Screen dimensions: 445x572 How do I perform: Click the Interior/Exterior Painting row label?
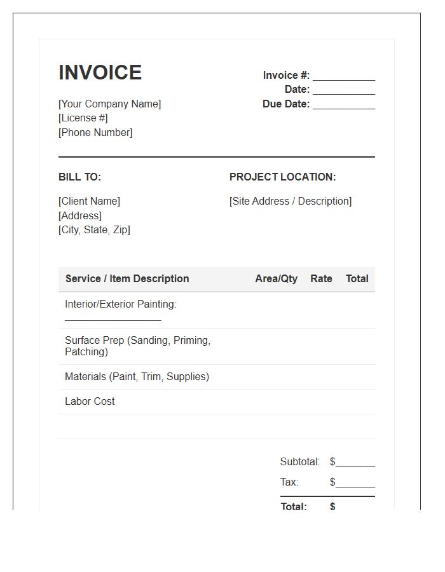click(x=120, y=304)
